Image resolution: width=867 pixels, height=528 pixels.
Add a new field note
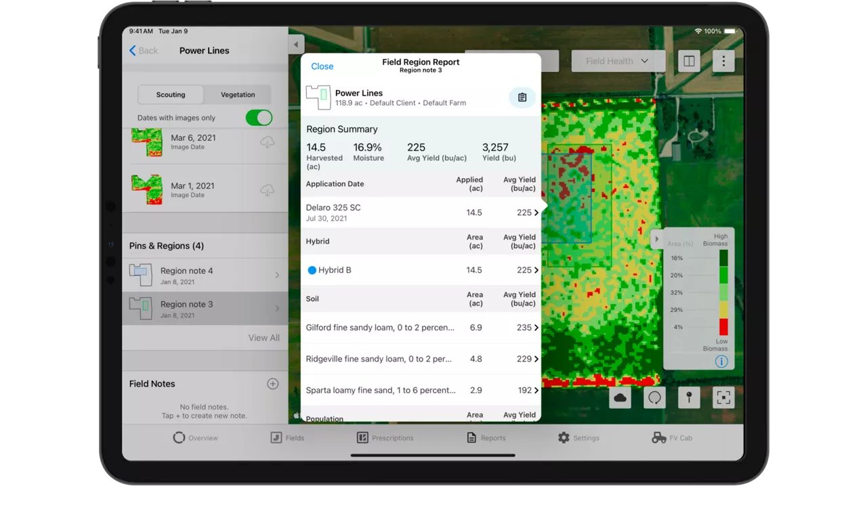[272, 384]
